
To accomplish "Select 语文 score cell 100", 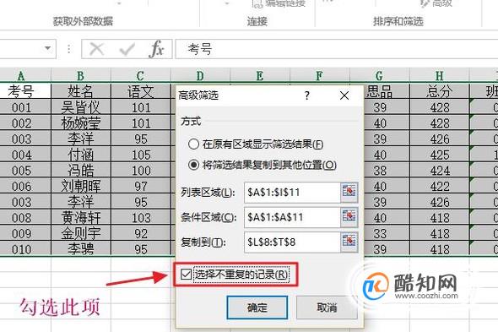I will pyautogui.click(x=141, y=171).
